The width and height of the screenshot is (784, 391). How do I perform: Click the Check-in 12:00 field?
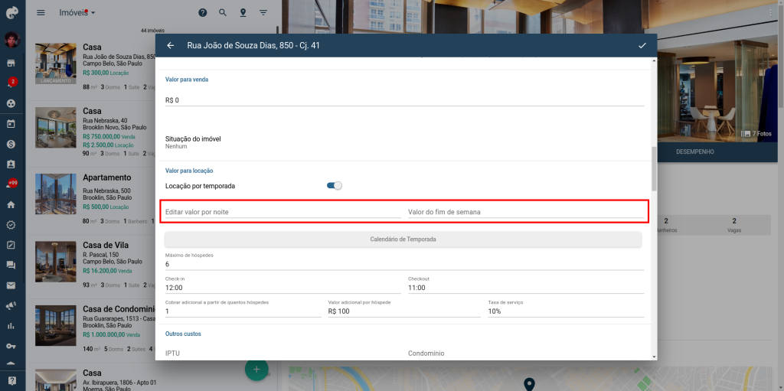(x=283, y=285)
